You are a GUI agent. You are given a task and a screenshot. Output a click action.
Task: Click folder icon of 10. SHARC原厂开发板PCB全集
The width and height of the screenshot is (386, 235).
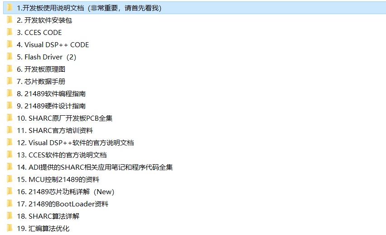tap(10, 118)
